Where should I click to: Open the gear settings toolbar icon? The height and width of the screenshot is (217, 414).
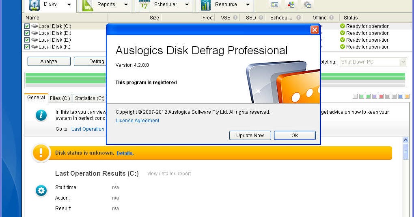pos(307,4)
